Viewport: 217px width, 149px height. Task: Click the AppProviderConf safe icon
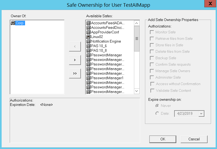pos(88,32)
